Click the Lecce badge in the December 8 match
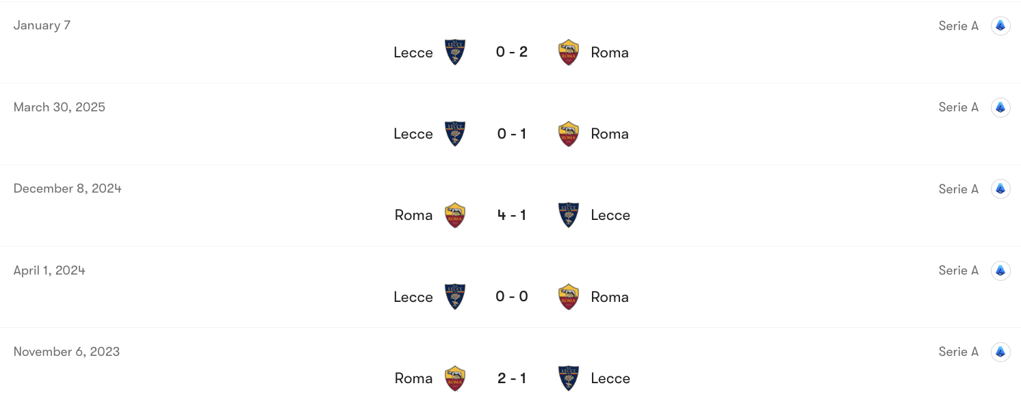 coord(569,214)
